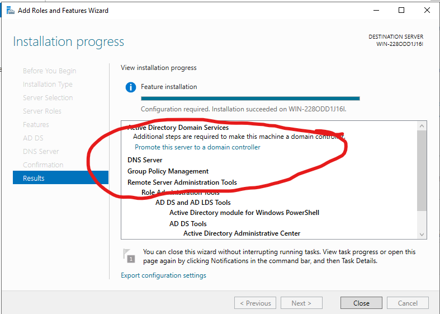Viewport: 440px width, 314px height.
Task: Close the wizard with title bar X
Action: 427,11
